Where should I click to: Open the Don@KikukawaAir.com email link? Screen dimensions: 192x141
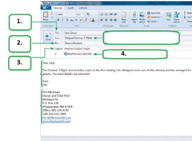(x=57, y=117)
